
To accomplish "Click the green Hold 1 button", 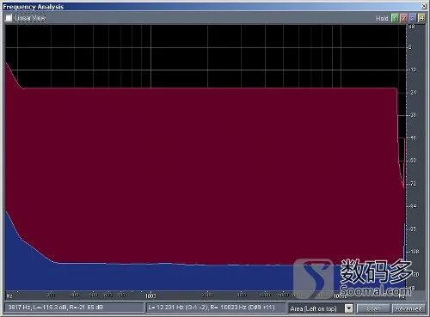I will 396,18.
